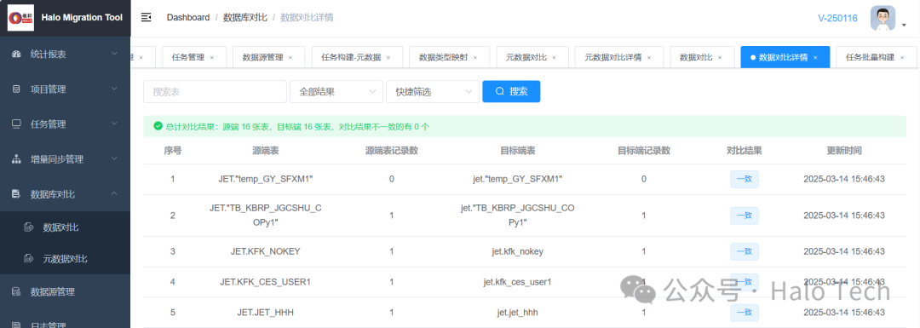Image resolution: width=920 pixels, height=328 pixels.
Task: Click target table jet.jet_hhh
Action: coord(518,312)
